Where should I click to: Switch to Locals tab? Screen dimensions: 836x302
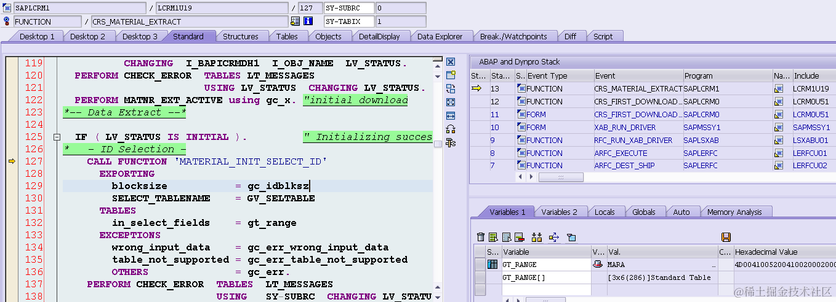click(x=605, y=212)
